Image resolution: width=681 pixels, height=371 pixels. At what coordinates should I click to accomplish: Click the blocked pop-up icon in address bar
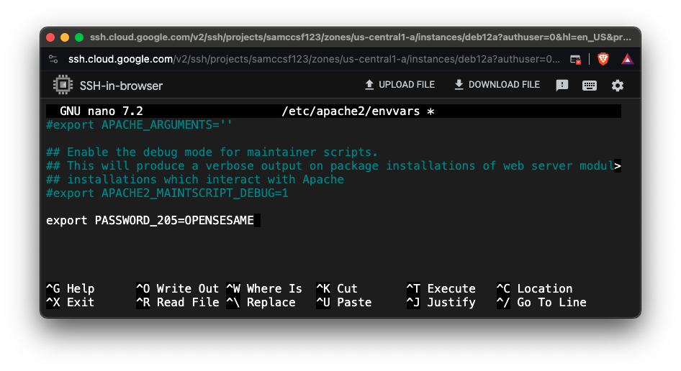point(575,59)
